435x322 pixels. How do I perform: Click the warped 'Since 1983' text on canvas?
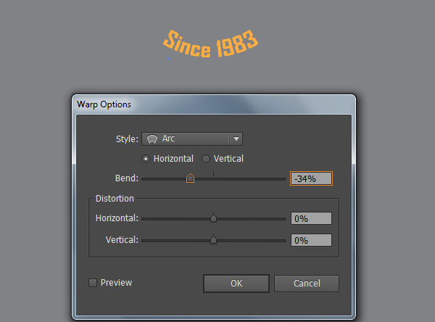(x=210, y=44)
